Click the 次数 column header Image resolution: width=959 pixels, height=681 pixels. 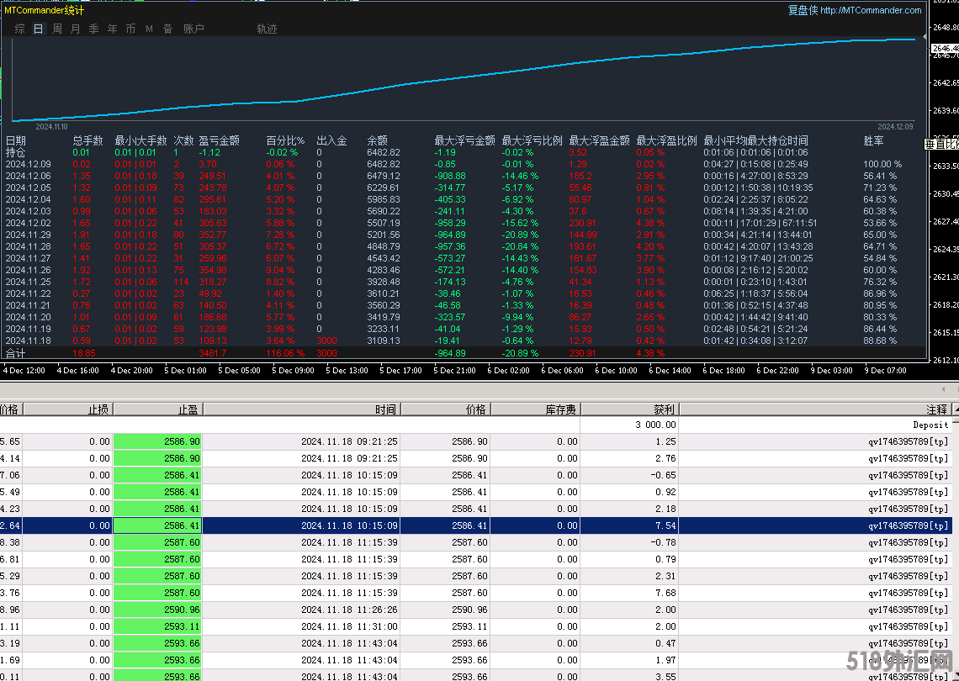(183, 140)
